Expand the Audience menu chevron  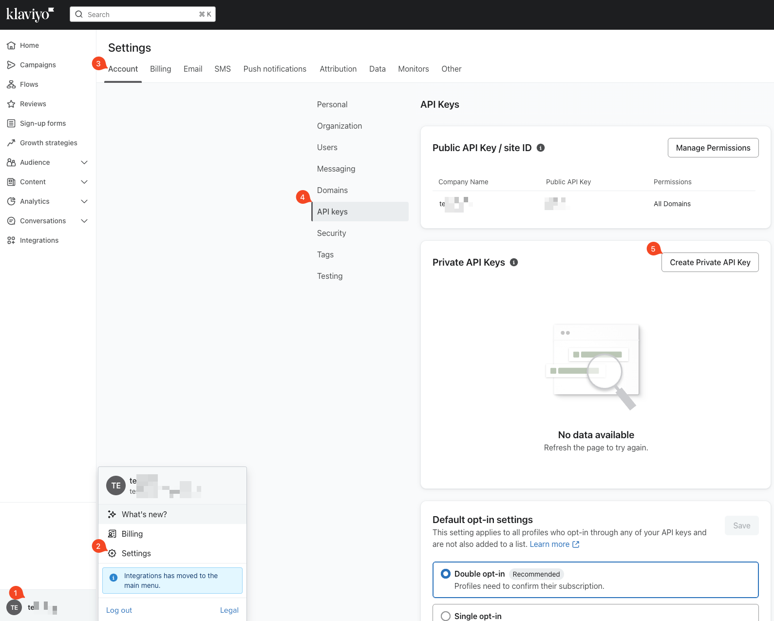tap(84, 162)
